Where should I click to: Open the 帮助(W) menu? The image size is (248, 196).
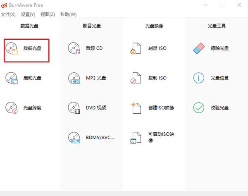[x=68, y=14]
